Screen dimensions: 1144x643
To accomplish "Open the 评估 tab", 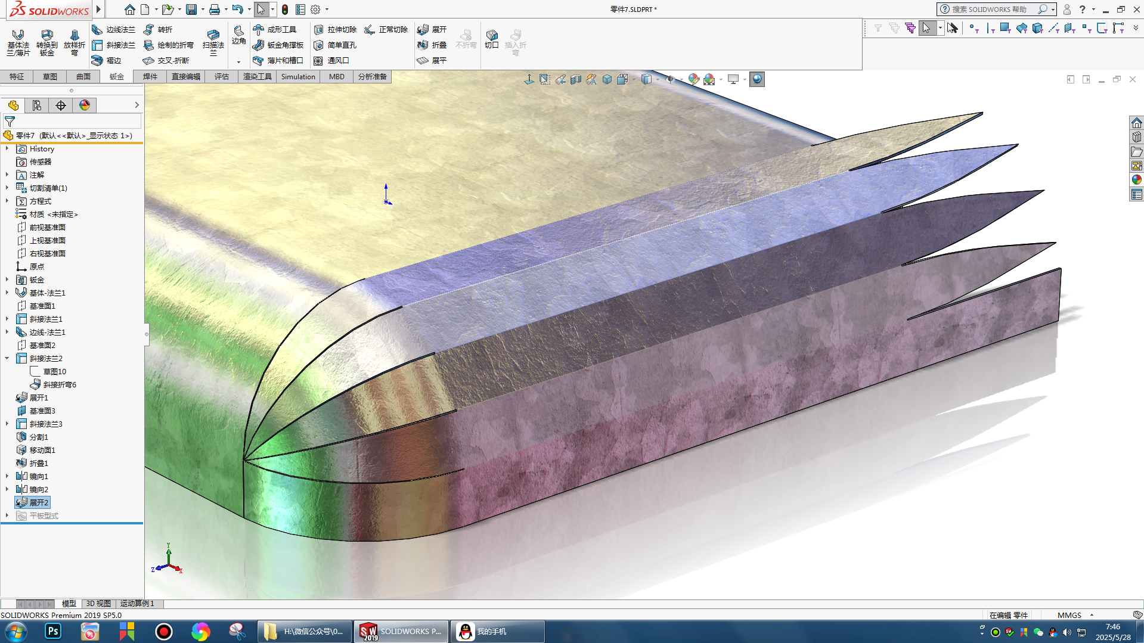I will point(222,76).
